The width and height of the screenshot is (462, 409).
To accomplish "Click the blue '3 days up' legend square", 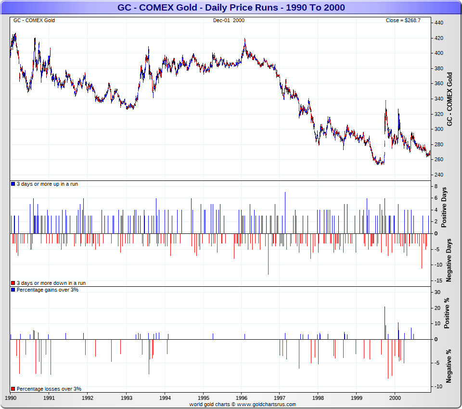I will pyautogui.click(x=13, y=184).
